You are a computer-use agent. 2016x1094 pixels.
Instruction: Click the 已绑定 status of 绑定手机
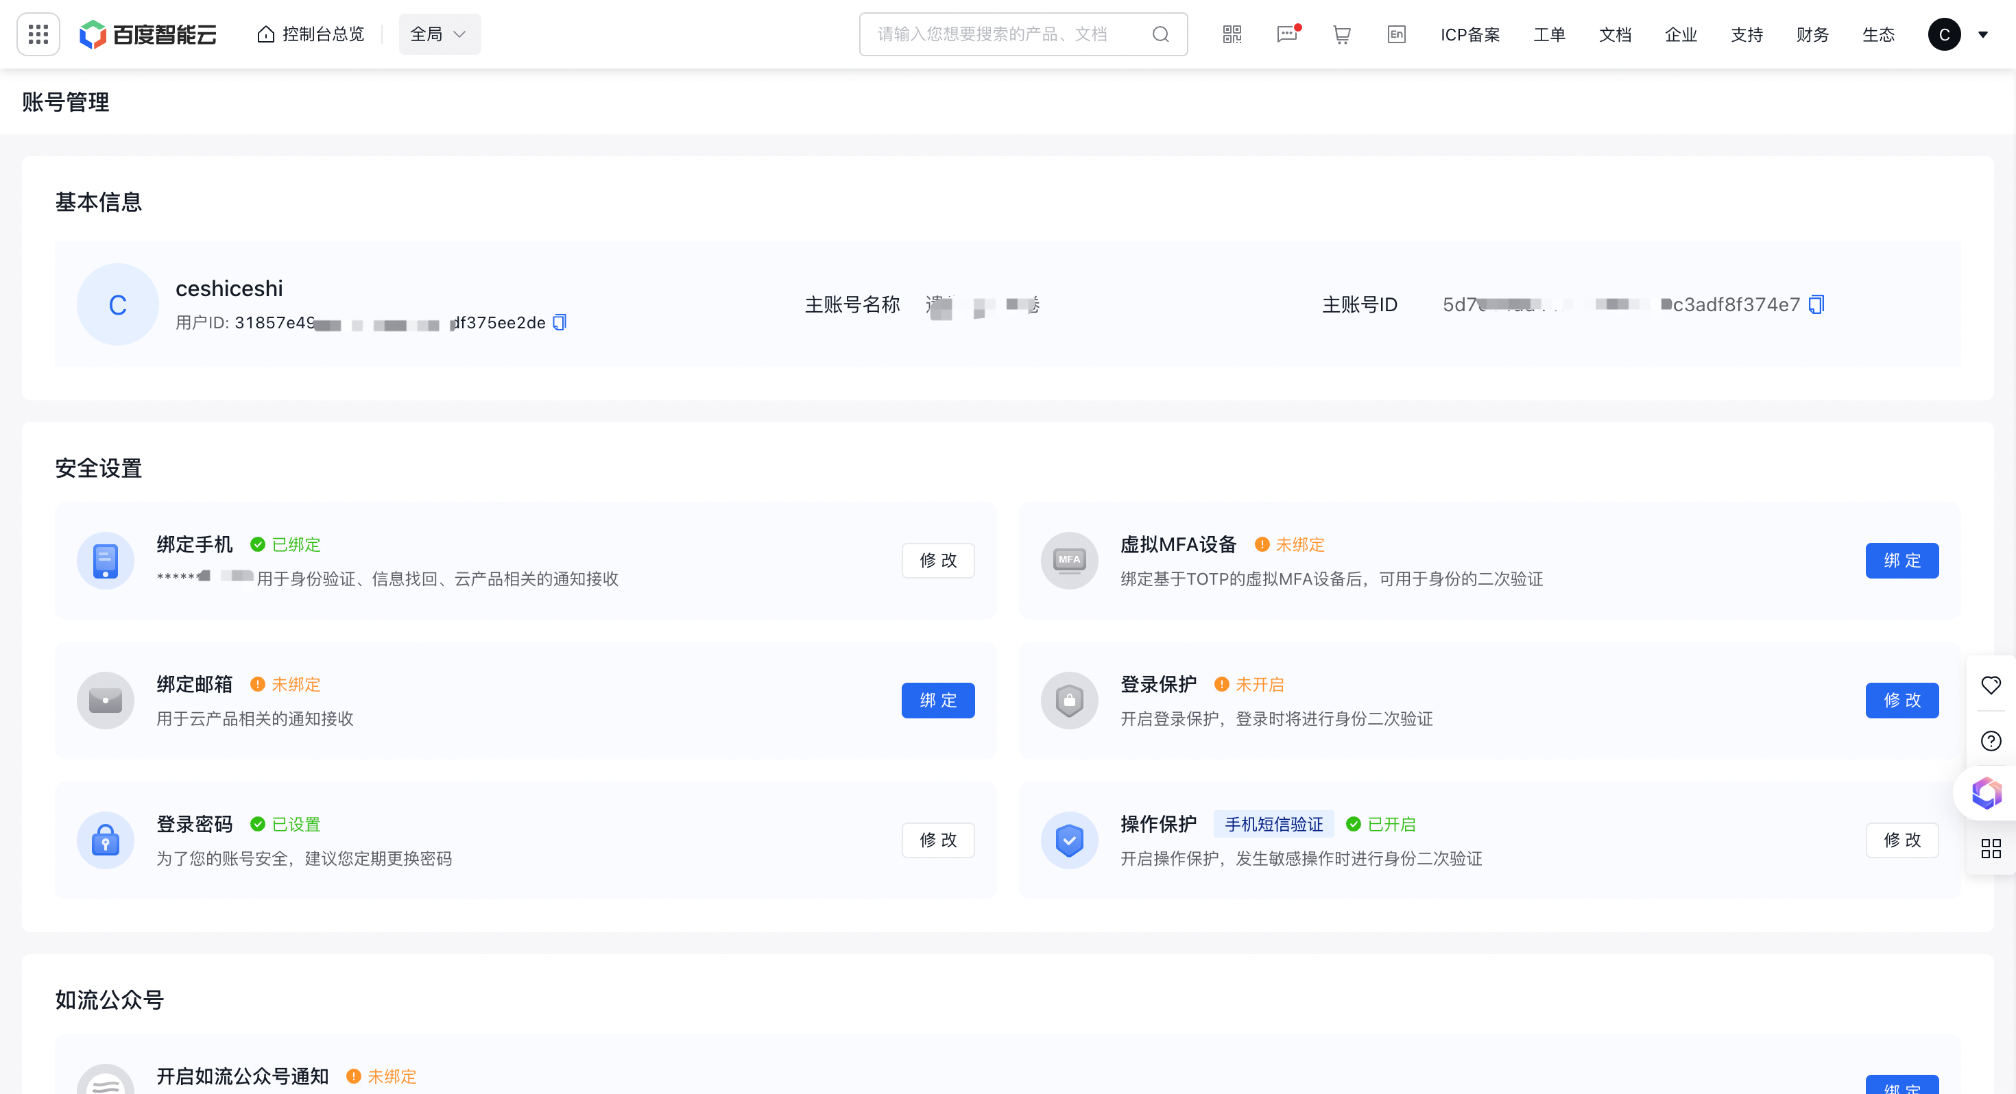[286, 545]
